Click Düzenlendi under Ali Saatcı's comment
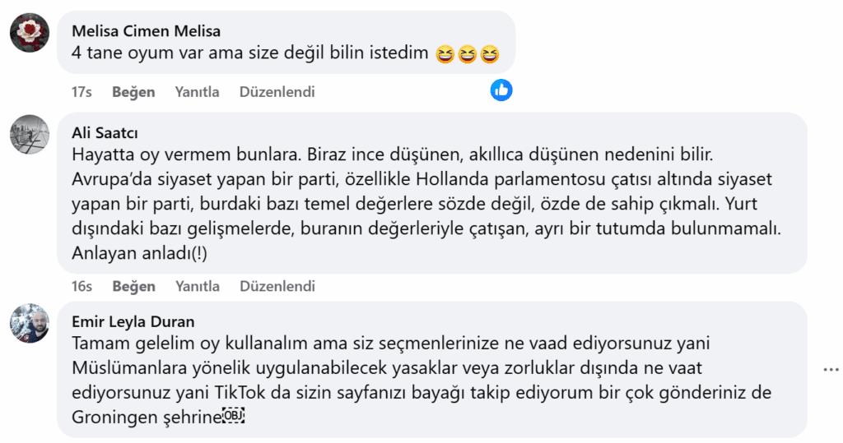 point(277,287)
